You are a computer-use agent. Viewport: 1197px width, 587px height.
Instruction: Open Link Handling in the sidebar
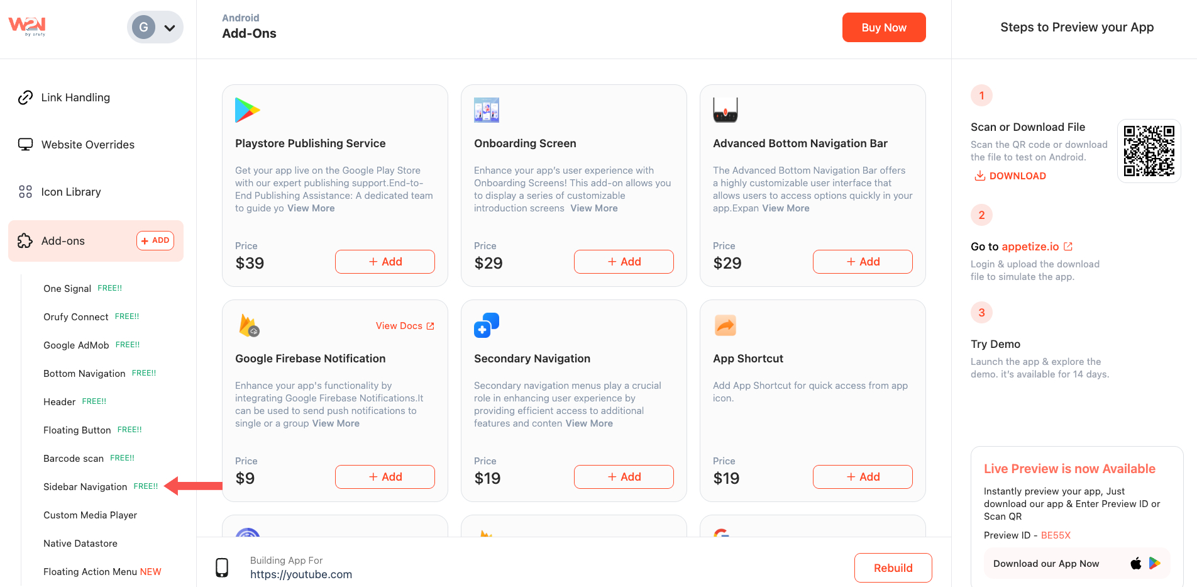75,98
